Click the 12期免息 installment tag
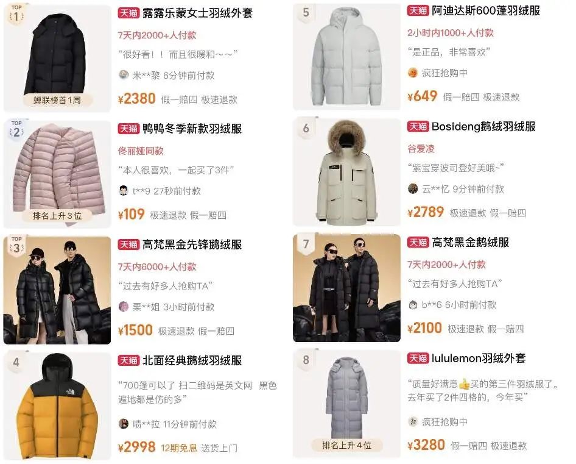The height and width of the screenshot is (464, 576). coord(179,448)
